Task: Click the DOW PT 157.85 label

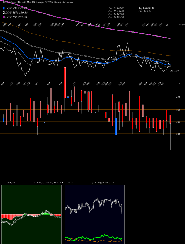Action: 16,17
